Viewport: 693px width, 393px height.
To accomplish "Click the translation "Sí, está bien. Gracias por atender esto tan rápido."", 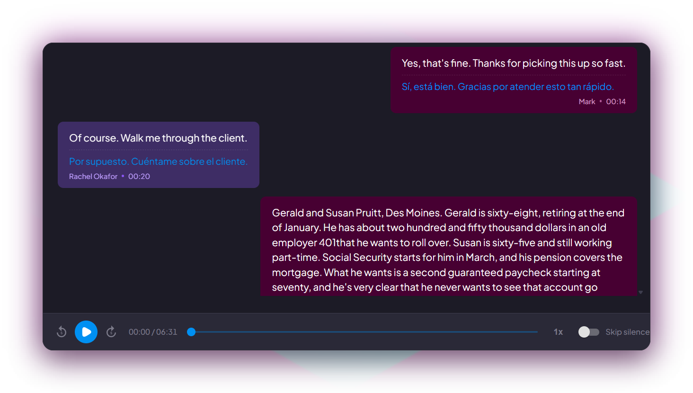I will tap(508, 87).
